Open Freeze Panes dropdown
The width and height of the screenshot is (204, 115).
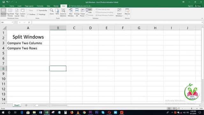[83, 12]
